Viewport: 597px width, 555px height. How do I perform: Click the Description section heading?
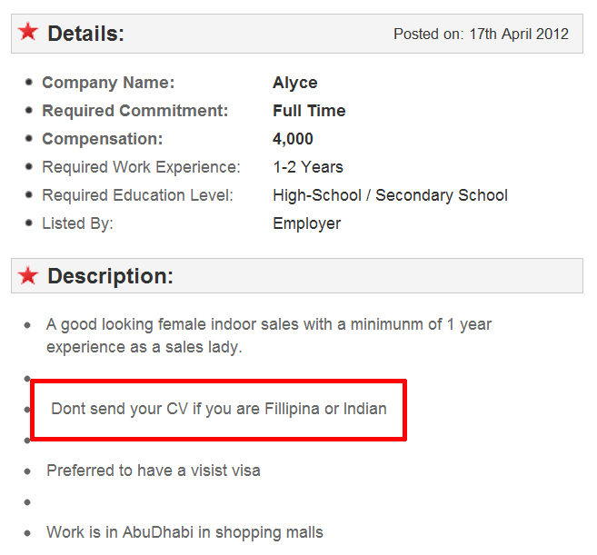[110, 276]
